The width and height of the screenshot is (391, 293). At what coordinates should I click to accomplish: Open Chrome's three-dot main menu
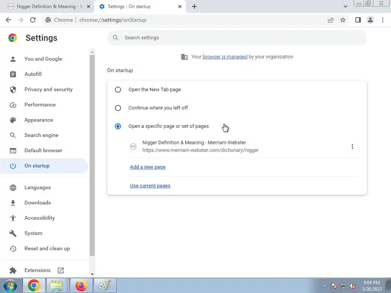[383, 20]
